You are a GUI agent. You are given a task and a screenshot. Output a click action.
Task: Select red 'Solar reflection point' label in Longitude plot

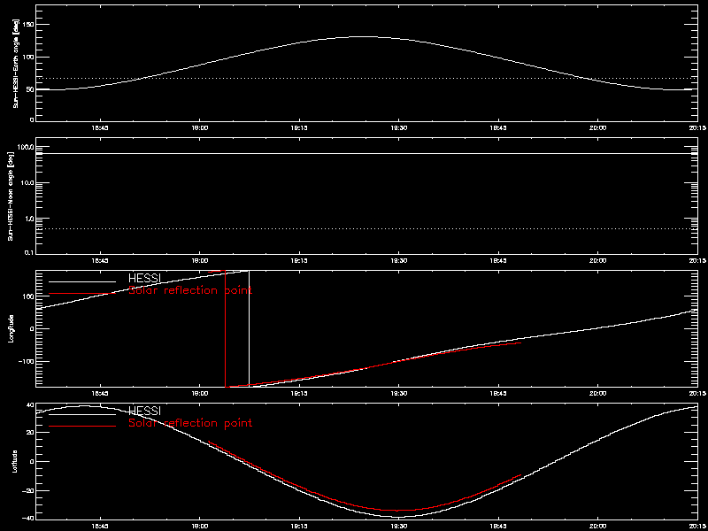(190, 290)
